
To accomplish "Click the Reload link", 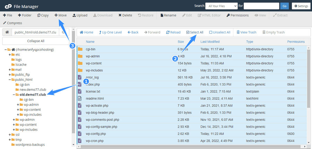I will [x=173, y=32].
